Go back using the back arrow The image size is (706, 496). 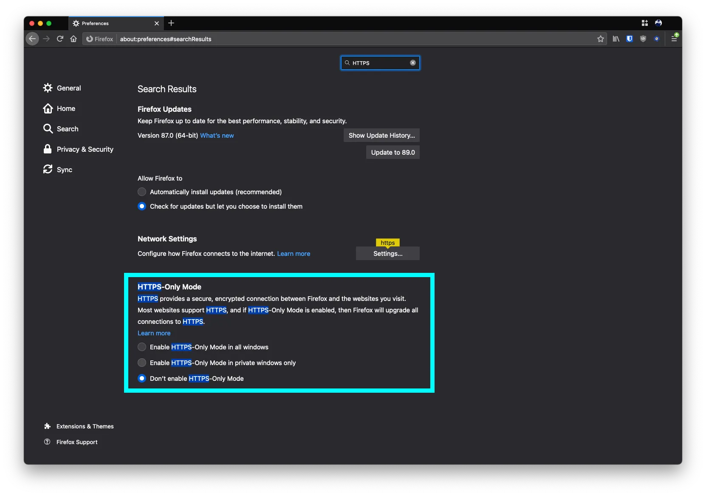coord(32,39)
